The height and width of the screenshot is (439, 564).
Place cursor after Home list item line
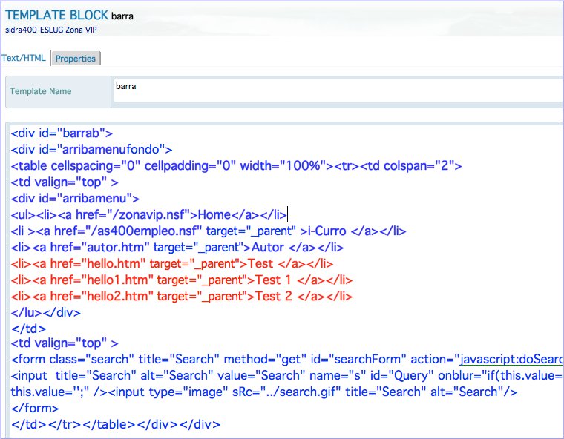point(287,214)
